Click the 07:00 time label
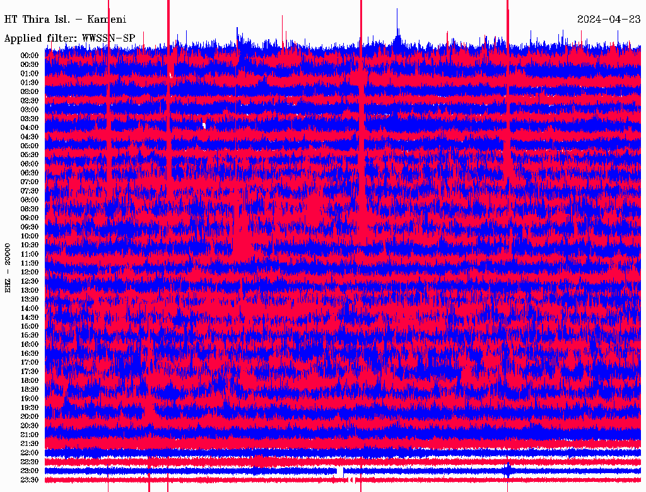This screenshot has width=646, height=492. [x=30, y=182]
